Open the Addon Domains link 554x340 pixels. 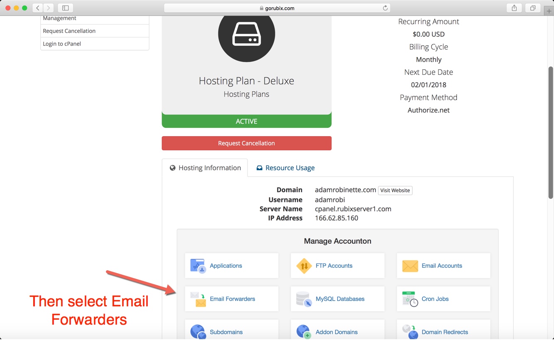(x=337, y=332)
